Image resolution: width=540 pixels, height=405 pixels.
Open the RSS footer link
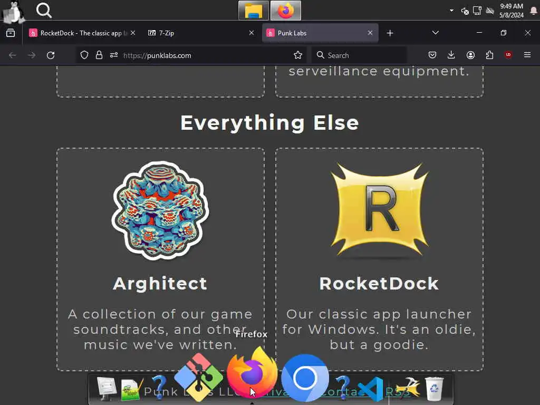398,392
